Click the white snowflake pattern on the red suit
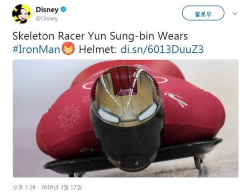The width and height of the screenshot is (252, 193). click(69, 117)
